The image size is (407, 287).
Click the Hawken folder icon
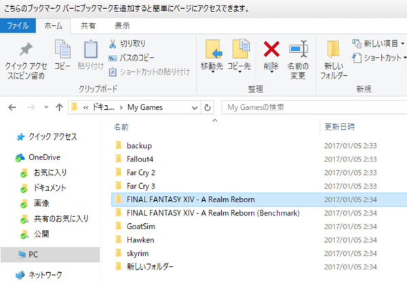118,240
